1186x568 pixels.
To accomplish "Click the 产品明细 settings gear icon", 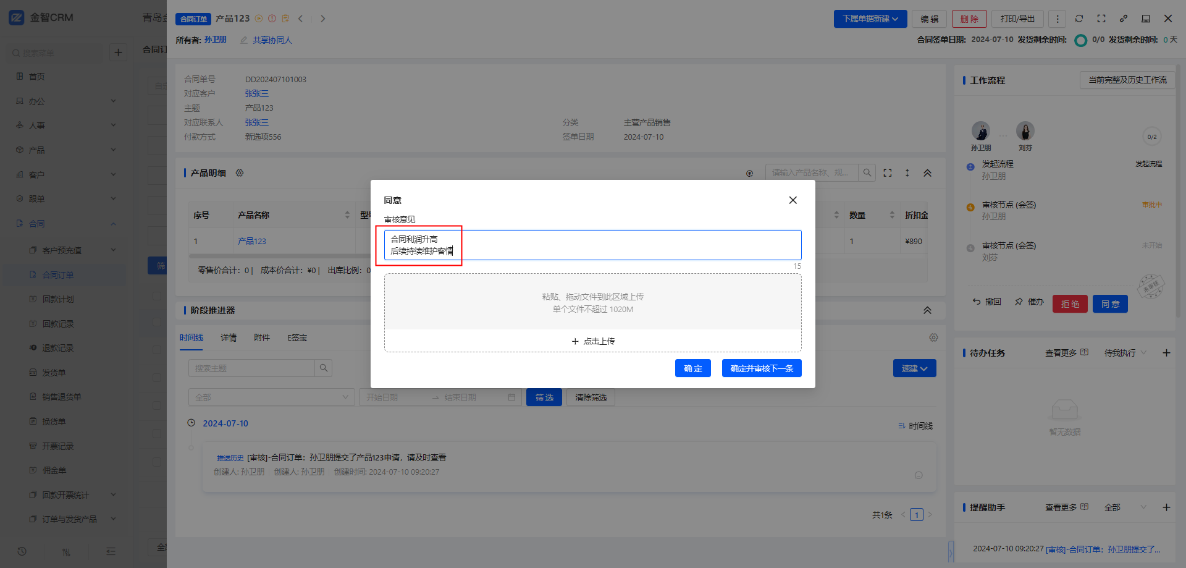I will point(240,173).
